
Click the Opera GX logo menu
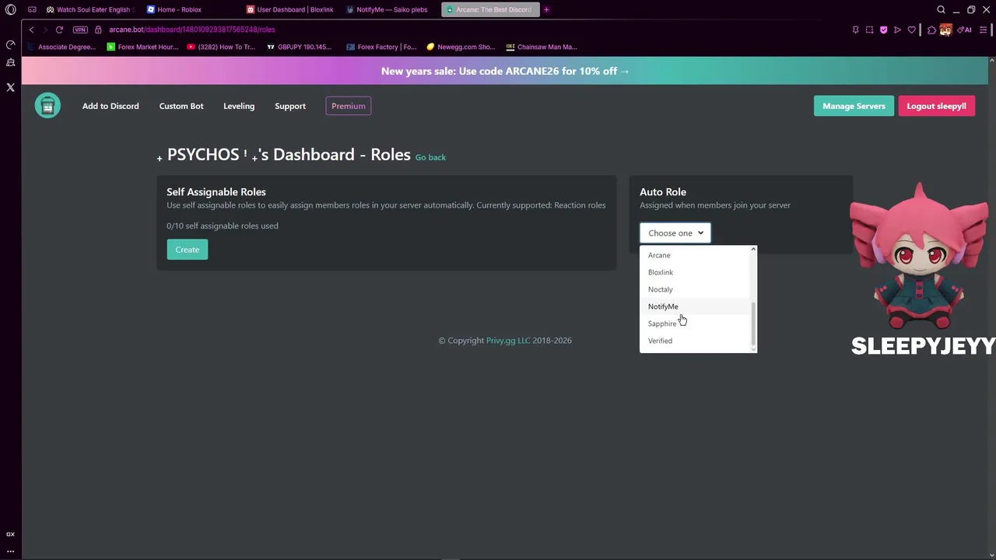[x=10, y=9]
